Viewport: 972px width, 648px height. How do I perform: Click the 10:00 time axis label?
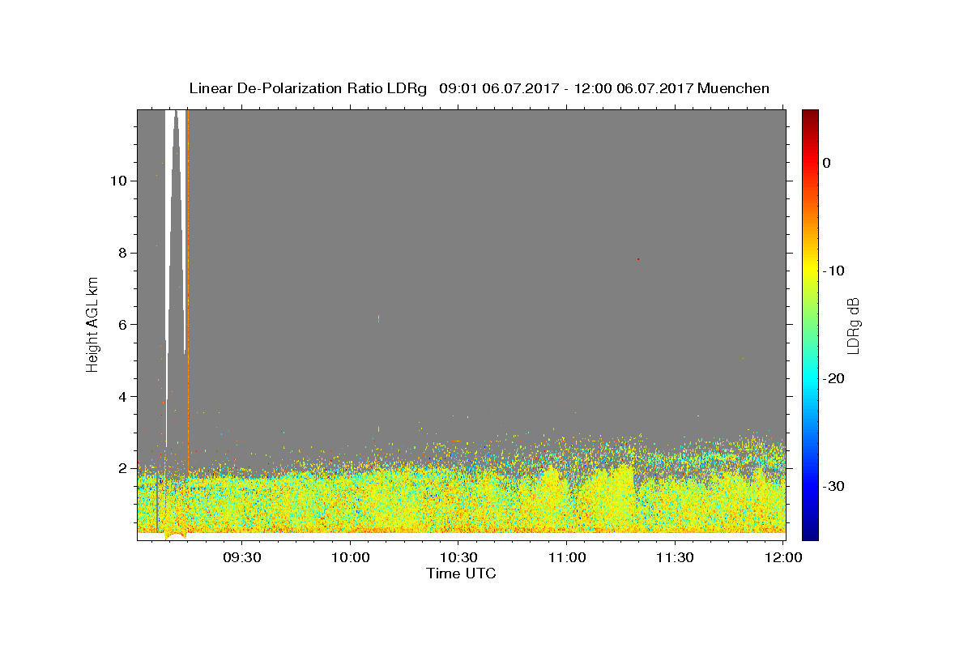[x=351, y=558]
